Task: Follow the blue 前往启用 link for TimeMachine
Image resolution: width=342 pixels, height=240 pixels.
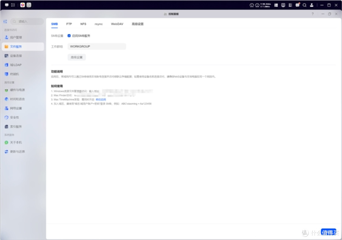Action: coord(101,99)
